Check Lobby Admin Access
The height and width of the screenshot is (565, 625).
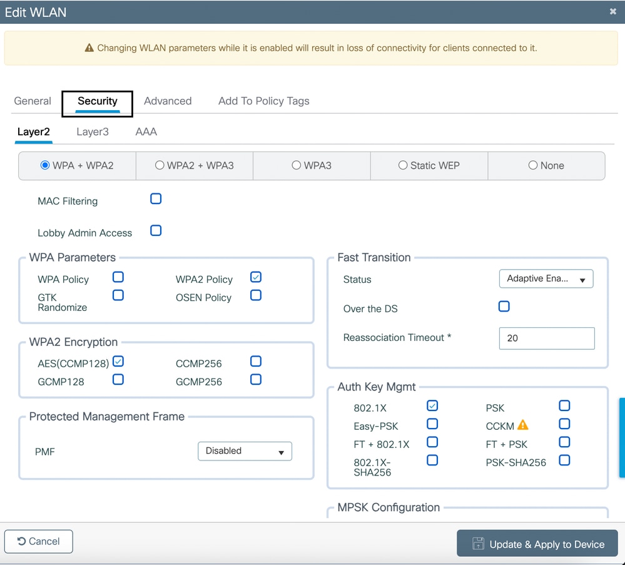[156, 230]
